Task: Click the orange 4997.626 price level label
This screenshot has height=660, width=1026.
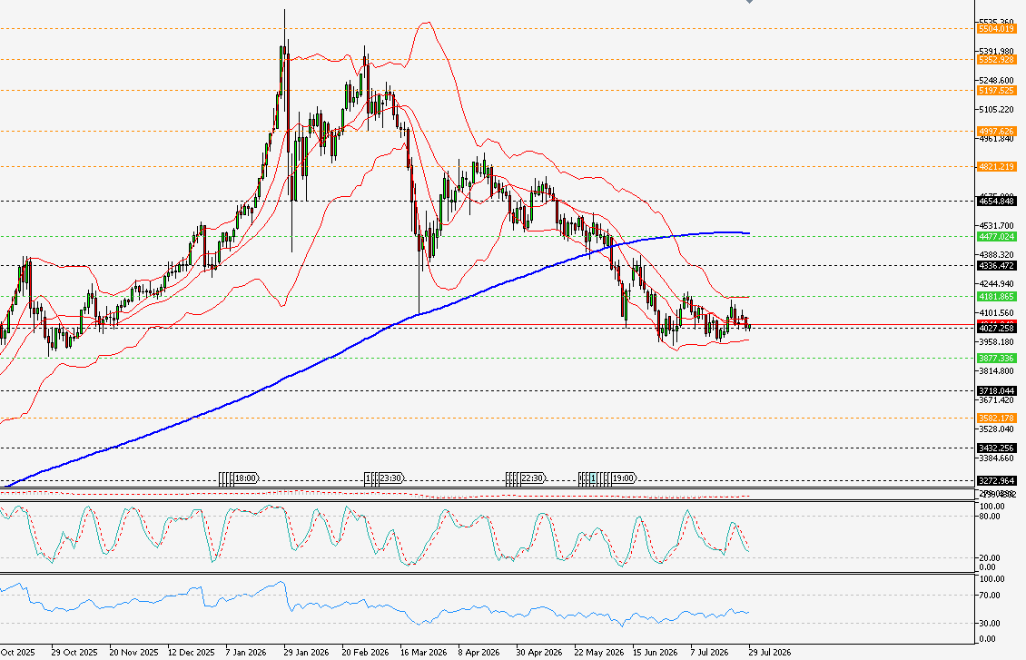Action: pos(996,131)
